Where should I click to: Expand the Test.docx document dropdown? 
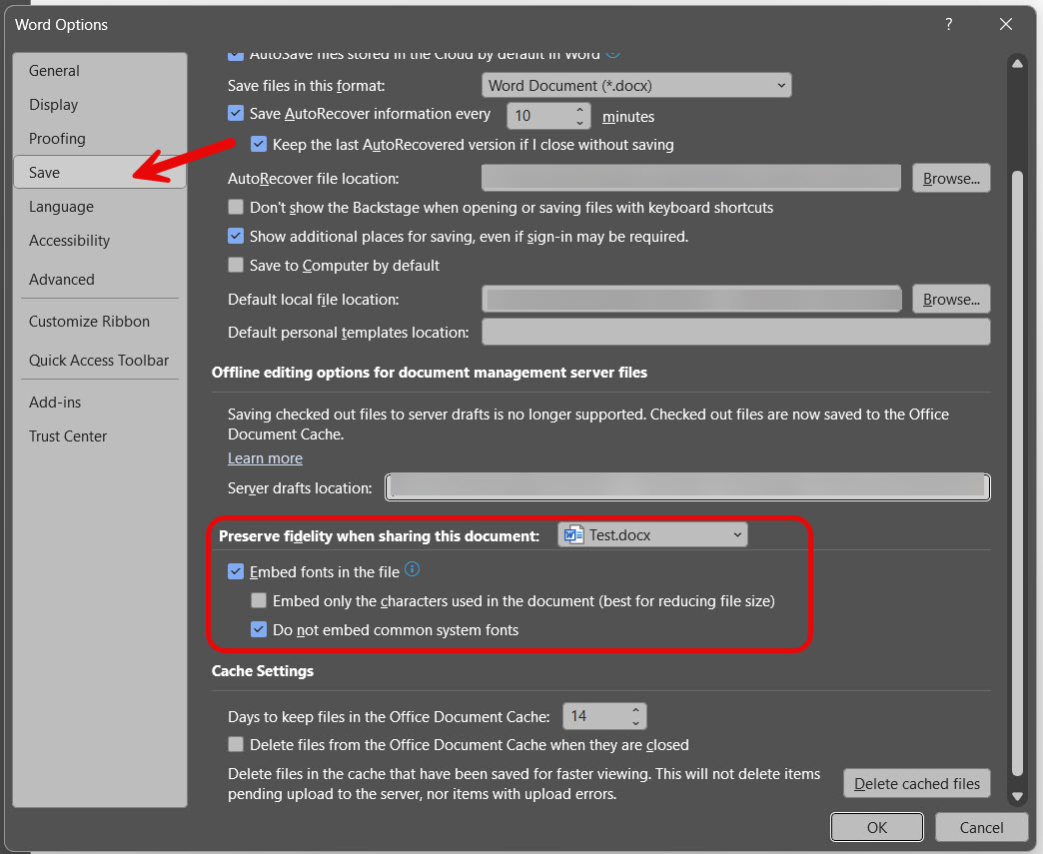pyautogui.click(x=652, y=535)
